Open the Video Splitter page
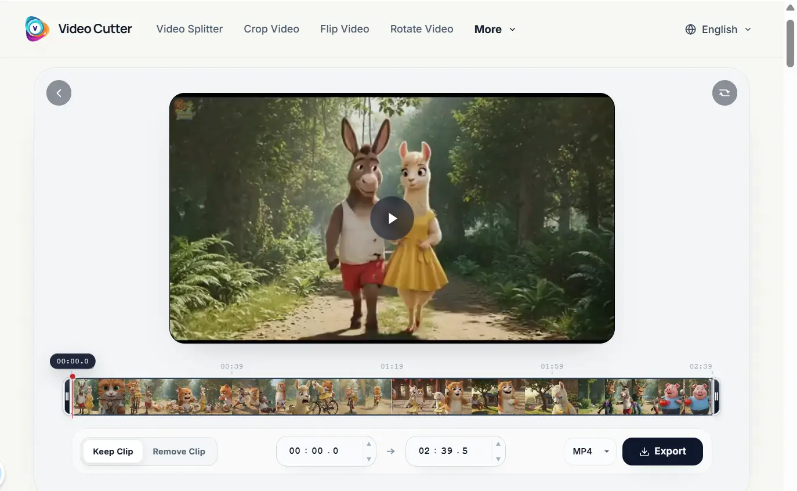Image resolution: width=797 pixels, height=491 pixels. tap(190, 29)
